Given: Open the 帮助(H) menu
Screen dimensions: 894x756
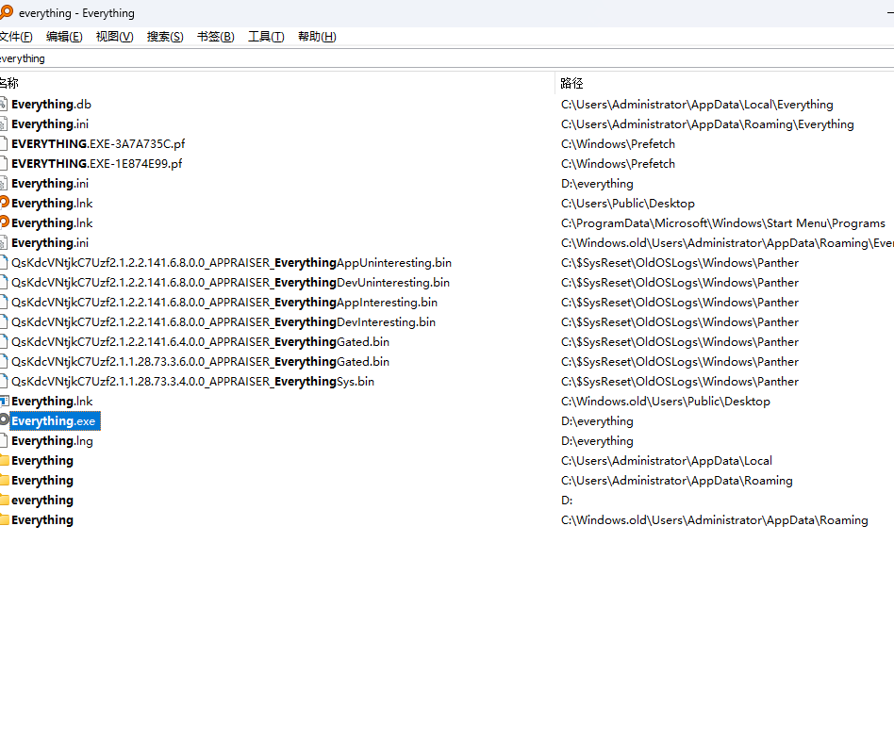Looking at the screenshot, I should pyautogui.click(x=317, y=37).
